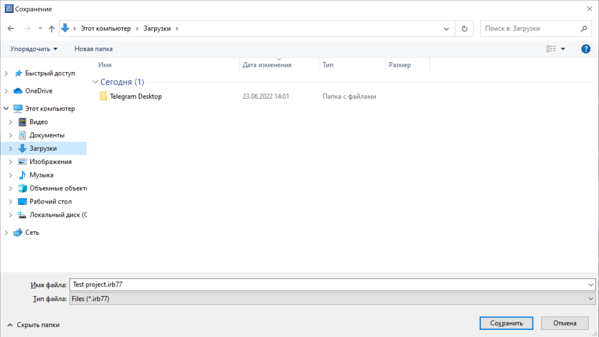Toggle Скрыть папки to hide folders

(x=34, y=325)
